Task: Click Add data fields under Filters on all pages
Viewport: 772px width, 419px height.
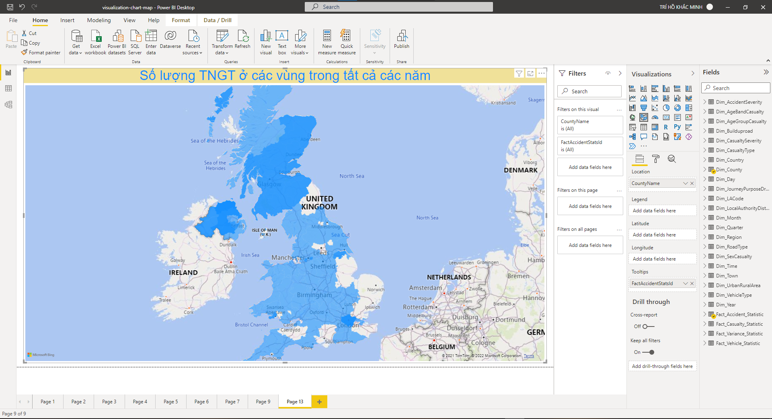Action: point(590,245)
